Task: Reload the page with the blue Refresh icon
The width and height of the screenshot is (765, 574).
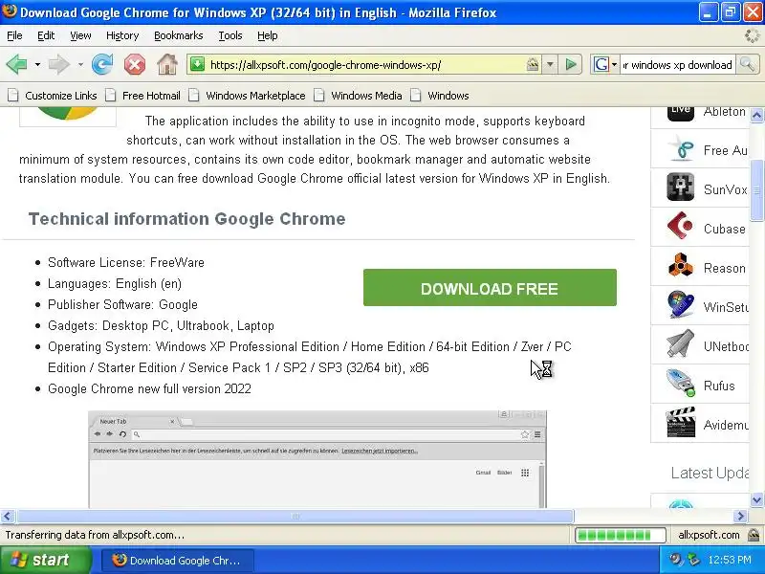Action: point(102,64)
